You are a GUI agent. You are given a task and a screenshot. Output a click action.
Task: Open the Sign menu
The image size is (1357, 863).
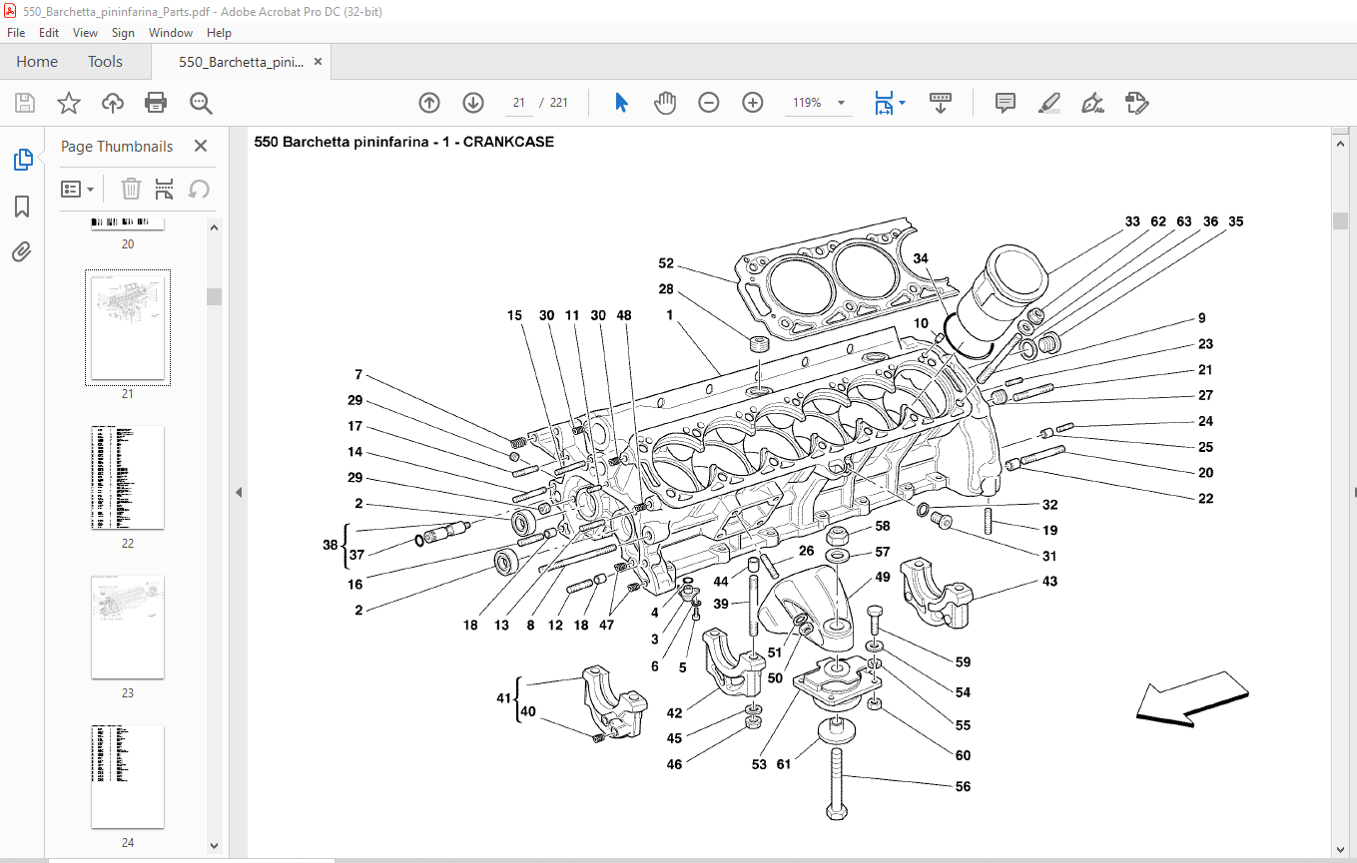click(123, 33)
